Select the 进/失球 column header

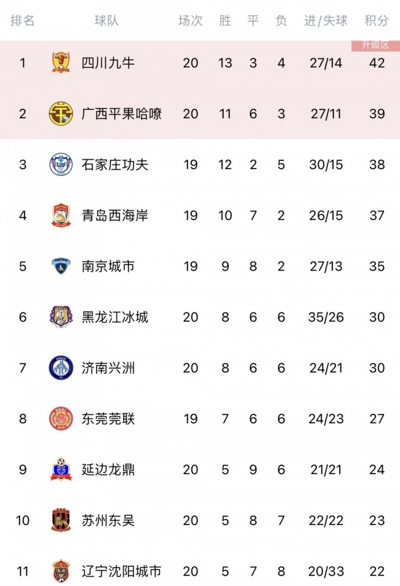coord(326,21)
